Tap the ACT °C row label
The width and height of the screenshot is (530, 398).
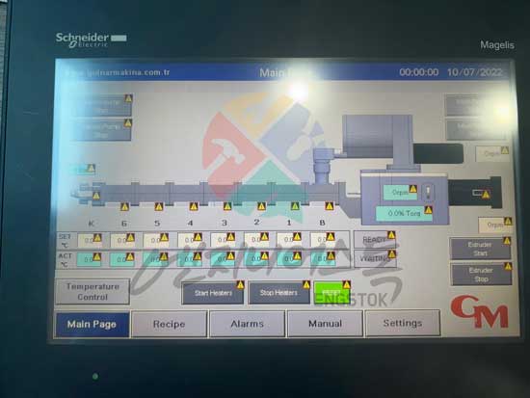point(65,260)
